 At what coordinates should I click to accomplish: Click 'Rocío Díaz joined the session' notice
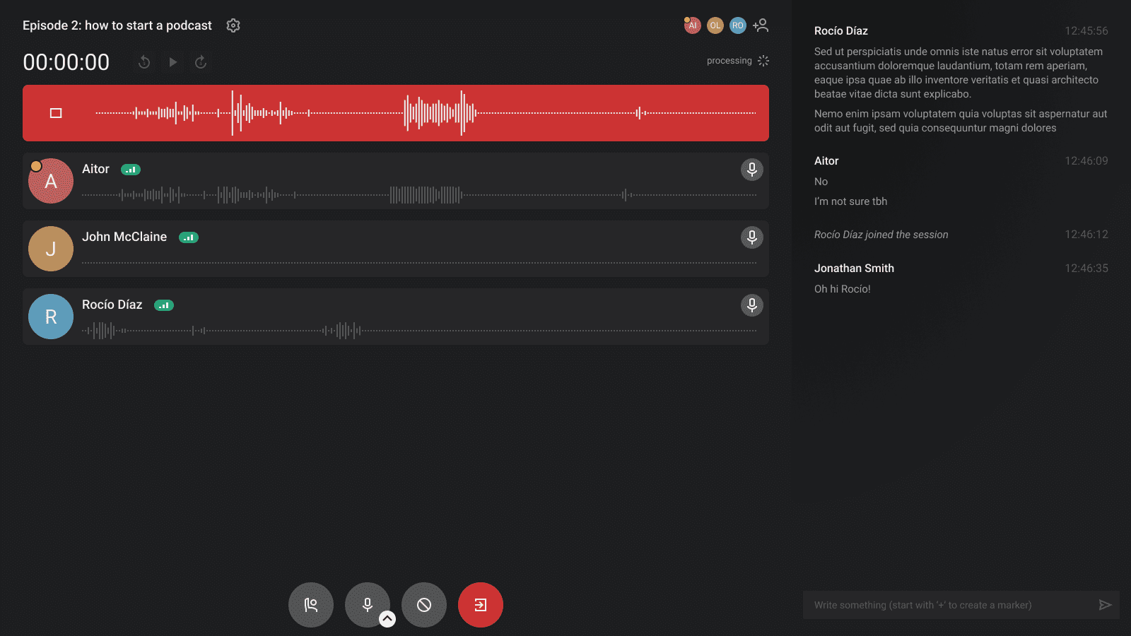pos(881,235)
